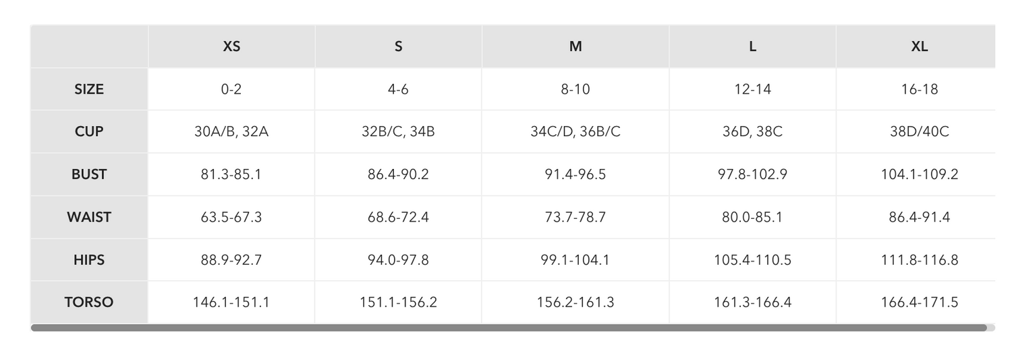Click the L column header
This screenshot has height=351, width=1012.
[752, 46]
